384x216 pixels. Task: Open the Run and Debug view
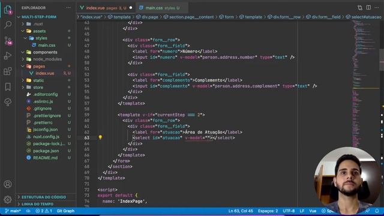tap(8, 56)
